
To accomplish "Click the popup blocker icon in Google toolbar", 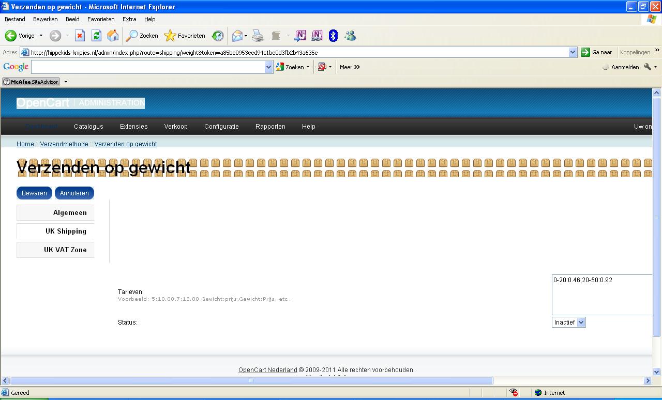I will [x=322, y=67].
